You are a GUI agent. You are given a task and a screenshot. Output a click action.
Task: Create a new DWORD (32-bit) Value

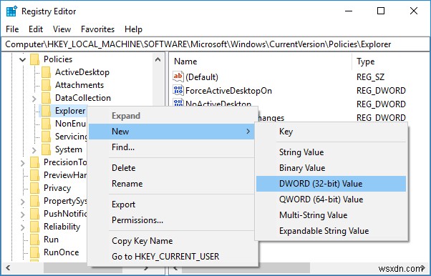pos(331,184)
